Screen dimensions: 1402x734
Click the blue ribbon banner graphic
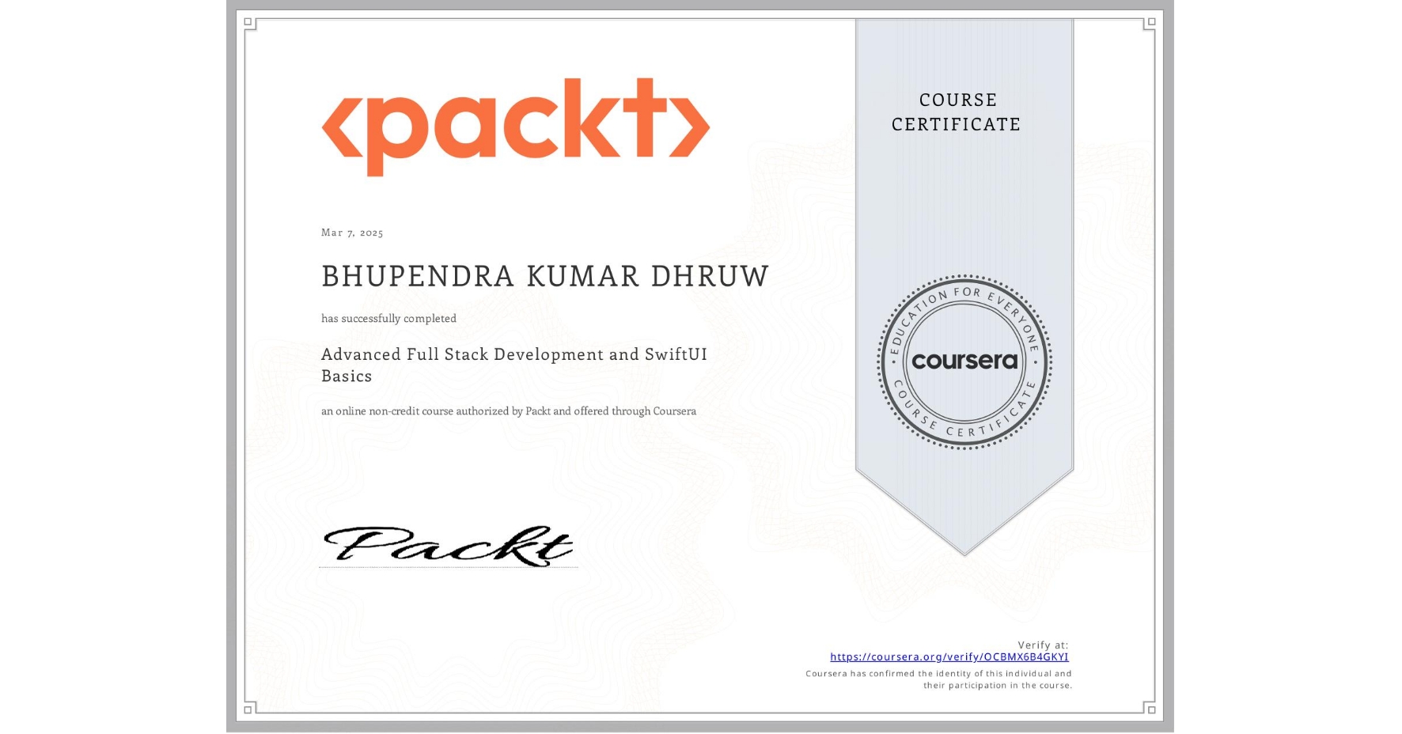964,198
